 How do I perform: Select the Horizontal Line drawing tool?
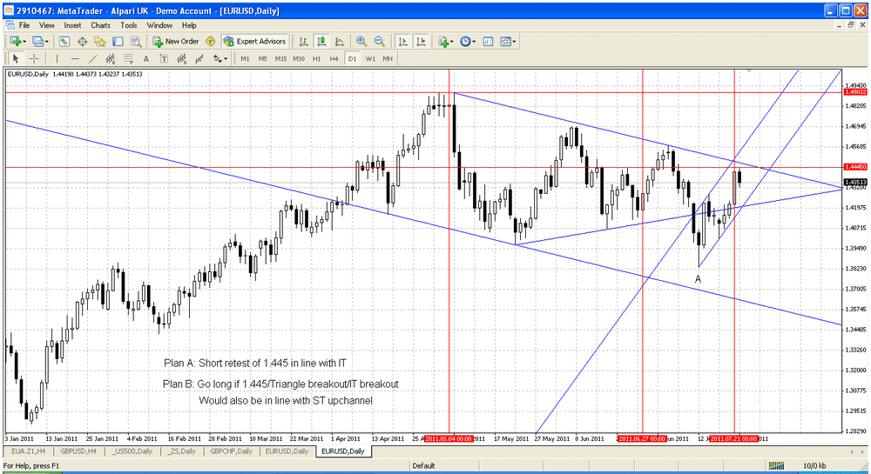(75, 58)
